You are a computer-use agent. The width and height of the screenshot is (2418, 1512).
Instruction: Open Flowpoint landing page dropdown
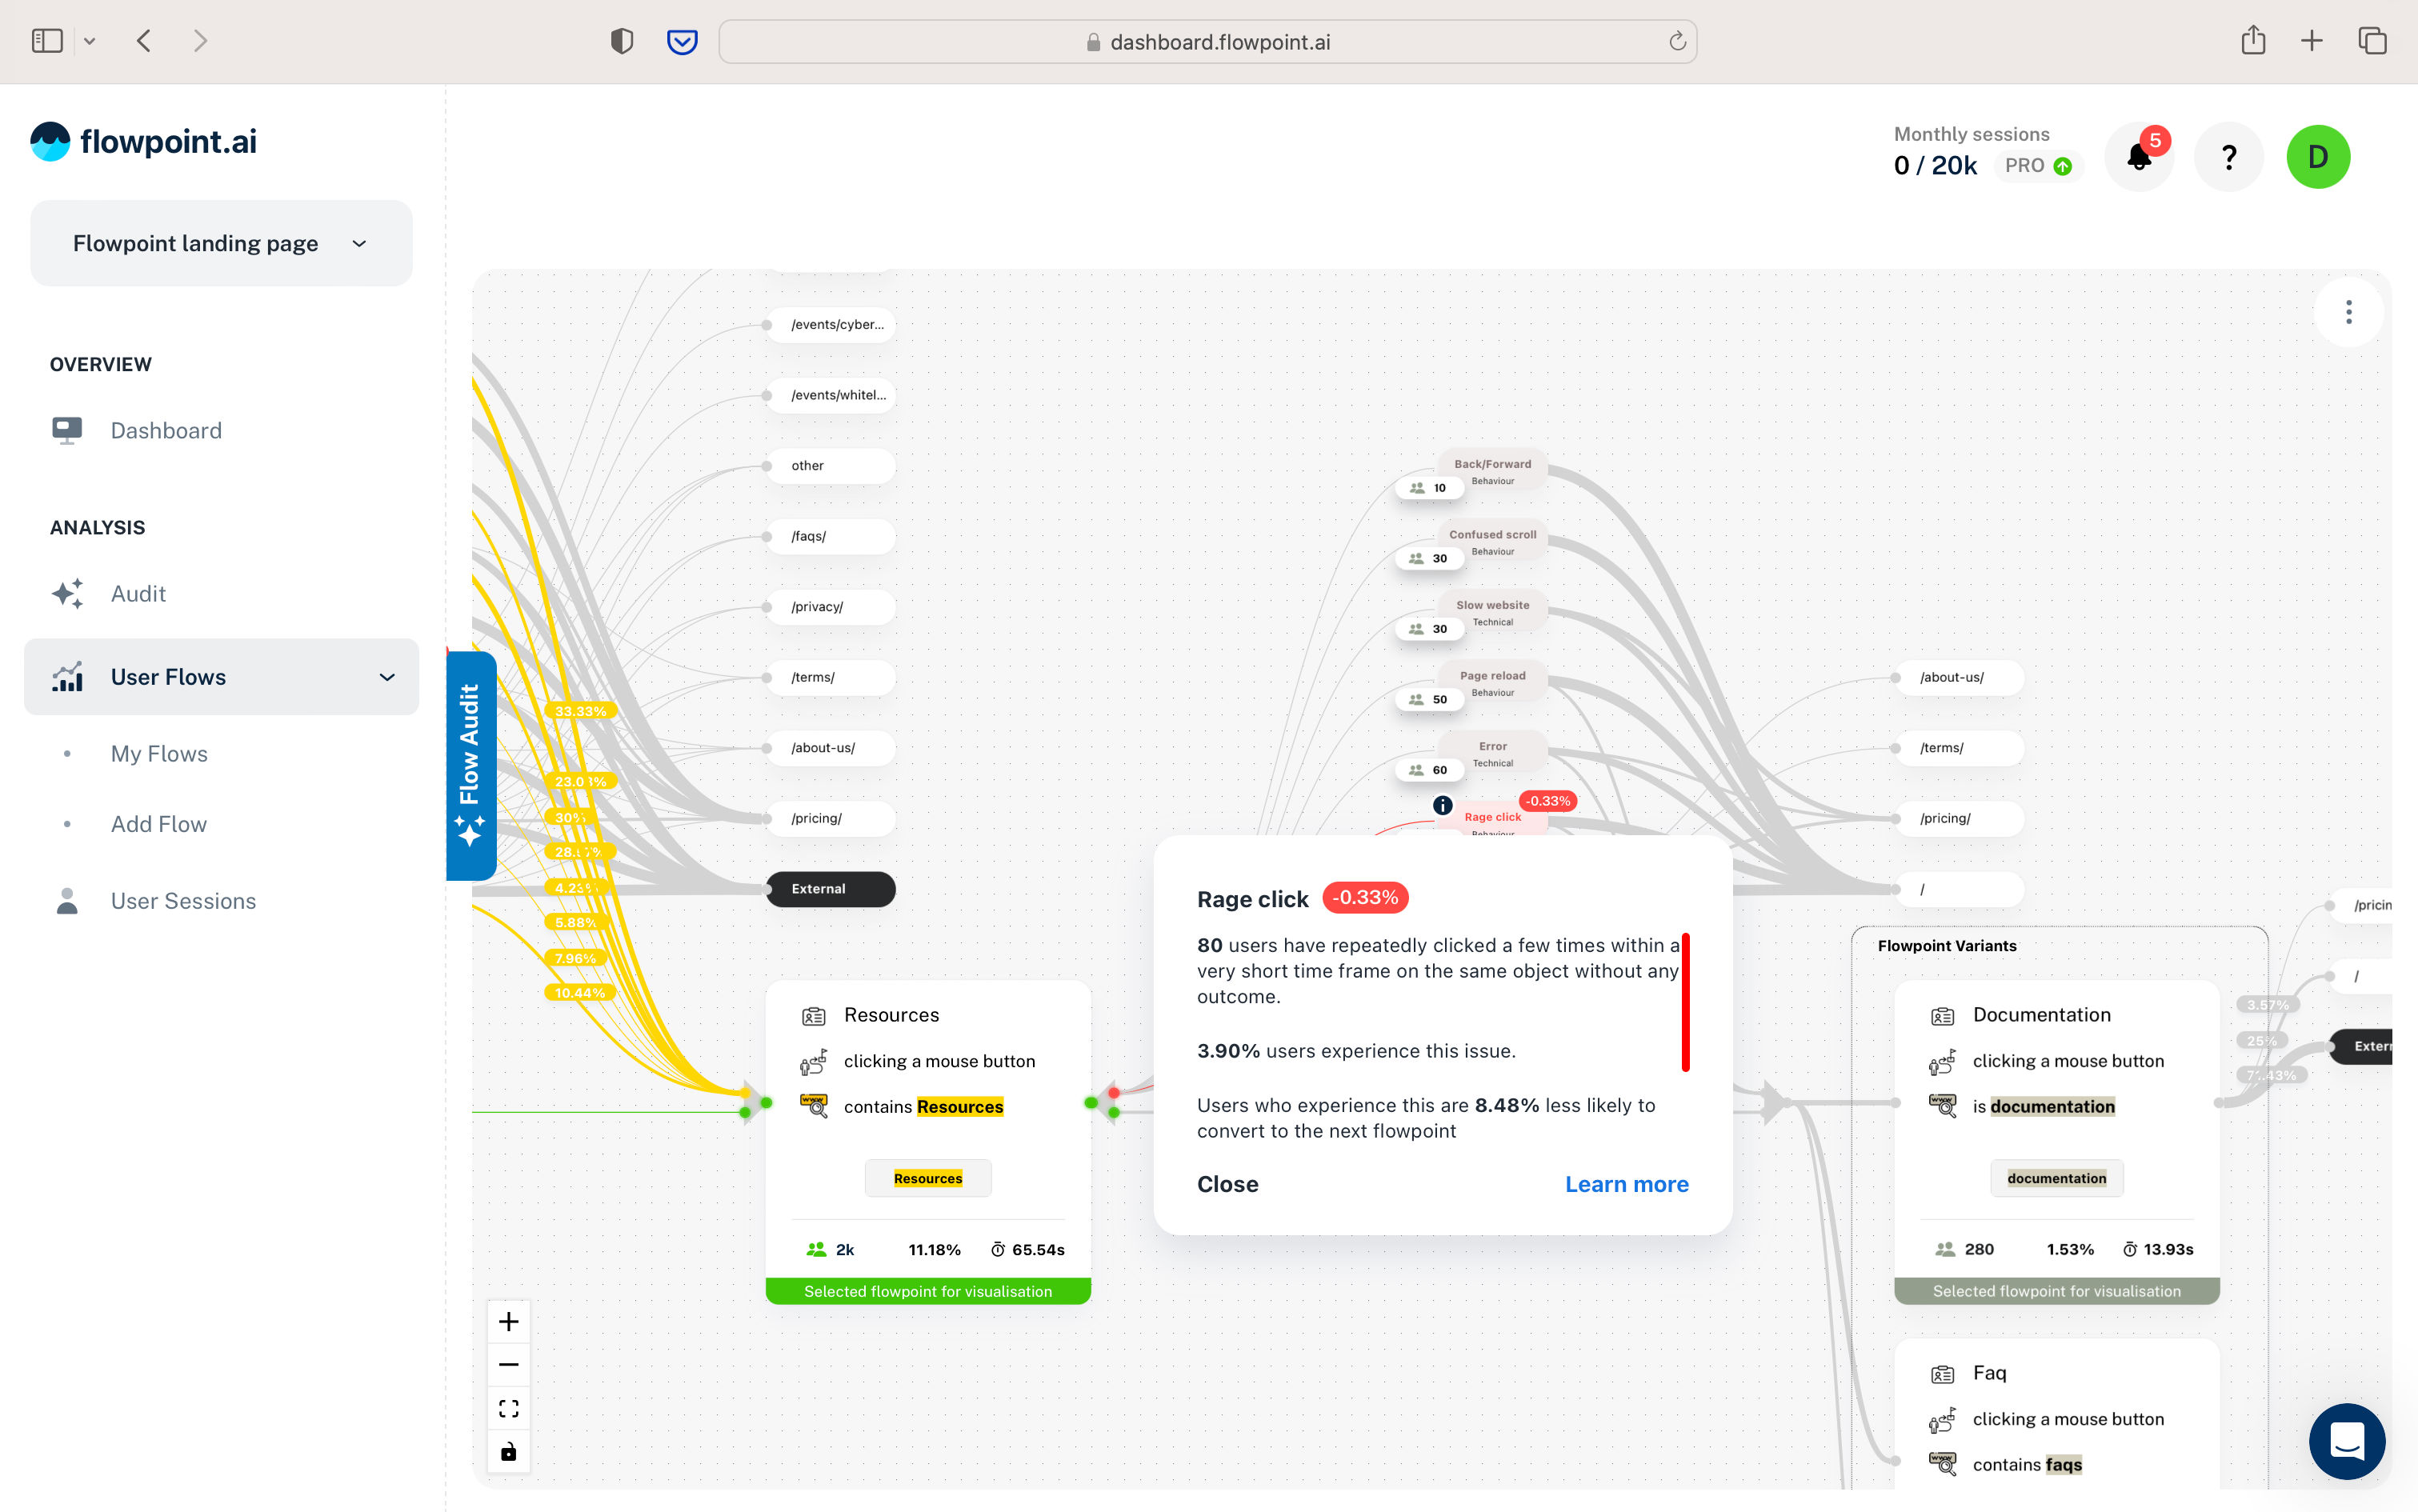(222, 242)
